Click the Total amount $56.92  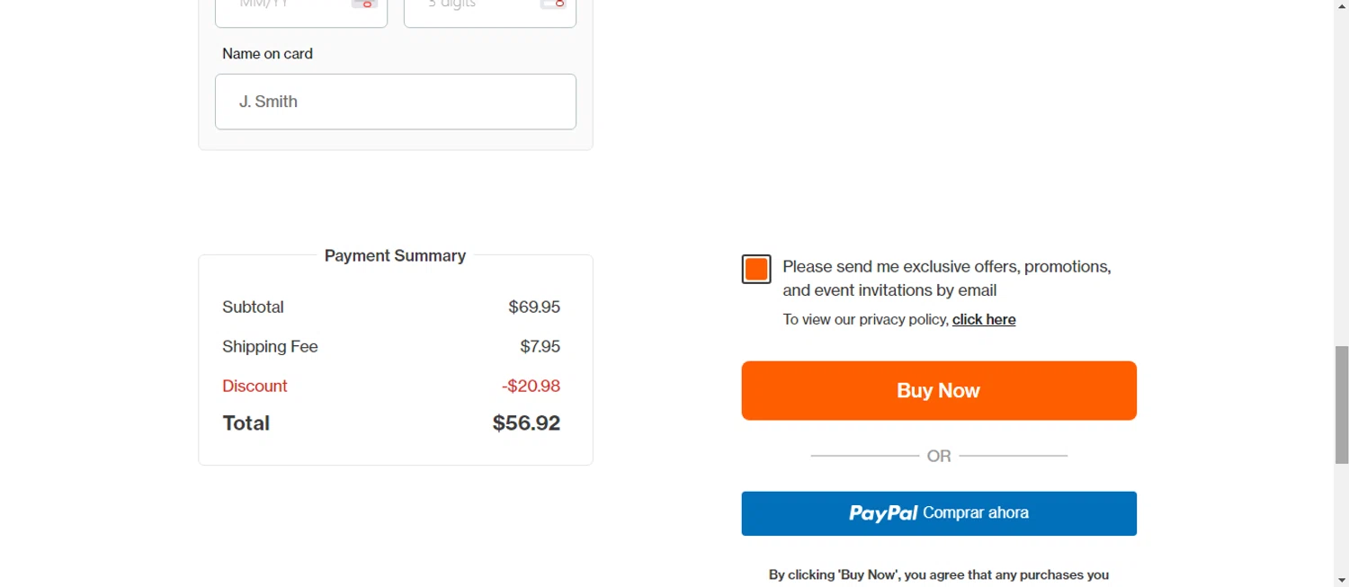526,423
